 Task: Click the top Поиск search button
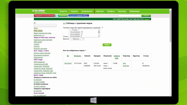(146, 16)
